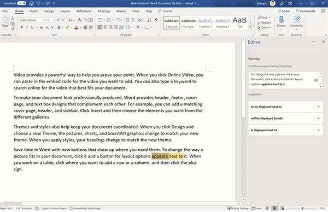The height and width of the screenshot is (212, 328).
Task: Expand the Styles gallery
Action: pyautogui.click(x=250, y=28)
